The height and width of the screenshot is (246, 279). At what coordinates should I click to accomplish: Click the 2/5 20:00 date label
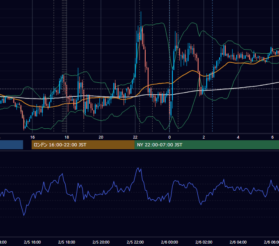click(101, 242)
